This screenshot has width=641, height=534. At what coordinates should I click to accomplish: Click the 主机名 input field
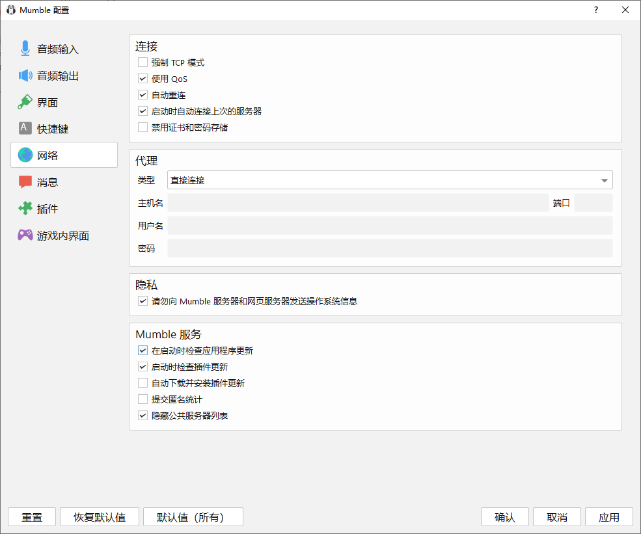(x=358, y=203)
